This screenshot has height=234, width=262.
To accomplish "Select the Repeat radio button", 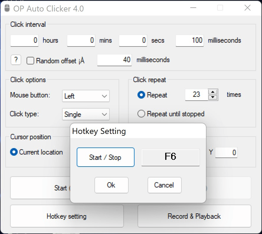I will (x=141, y=95).
